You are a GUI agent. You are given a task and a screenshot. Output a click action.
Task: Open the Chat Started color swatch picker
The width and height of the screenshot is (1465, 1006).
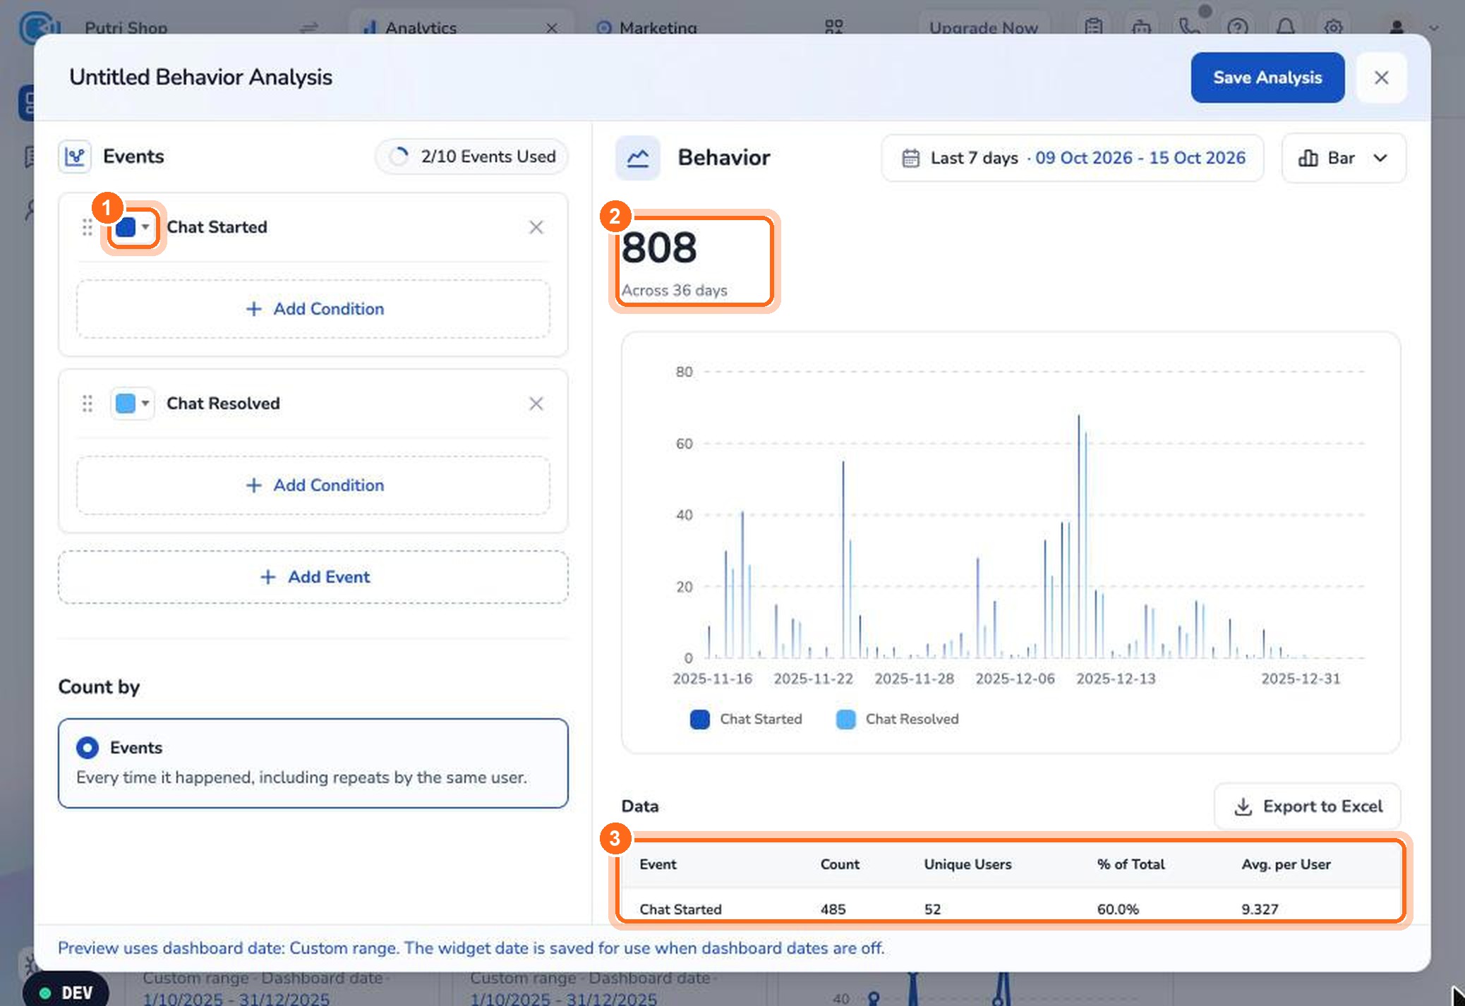(x=133, y=227)
